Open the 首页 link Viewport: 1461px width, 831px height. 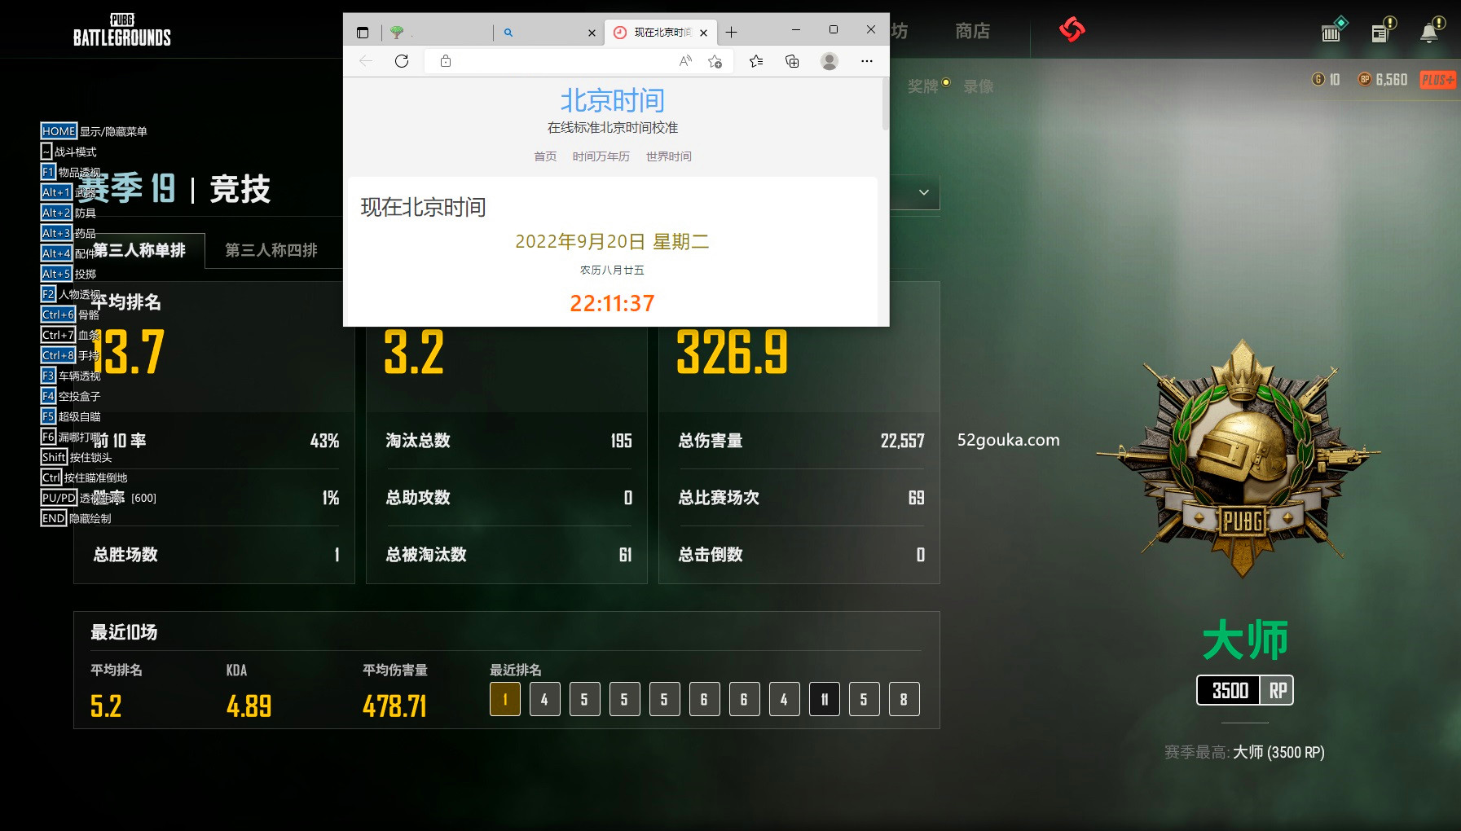(x=544, y=156)
